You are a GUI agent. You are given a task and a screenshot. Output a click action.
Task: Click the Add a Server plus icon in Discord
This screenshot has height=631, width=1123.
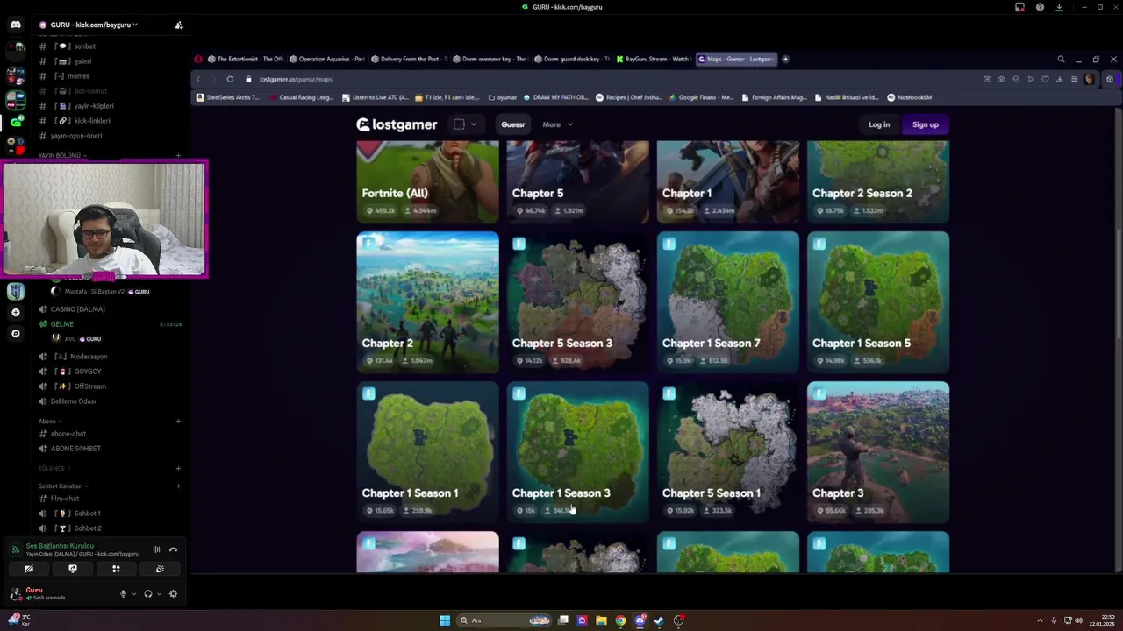click(x=15, y=312)
